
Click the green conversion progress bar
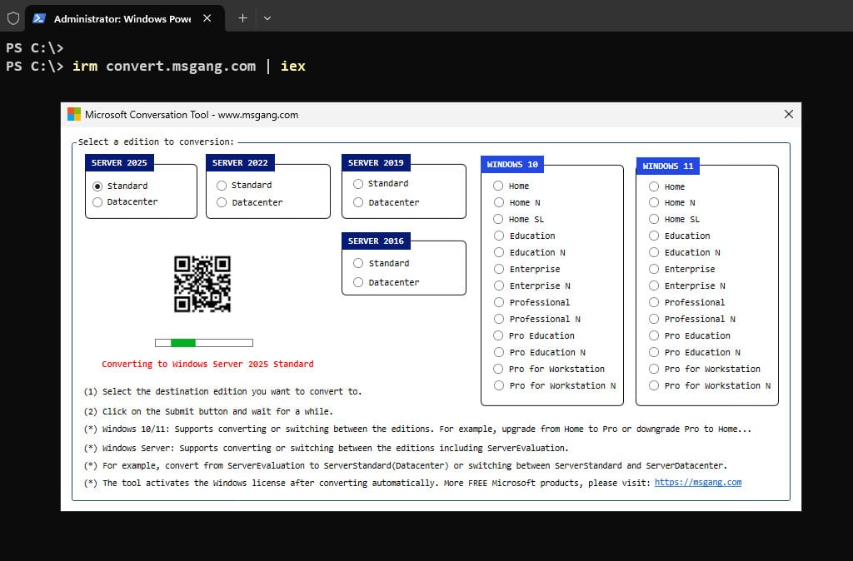point(204,342)
